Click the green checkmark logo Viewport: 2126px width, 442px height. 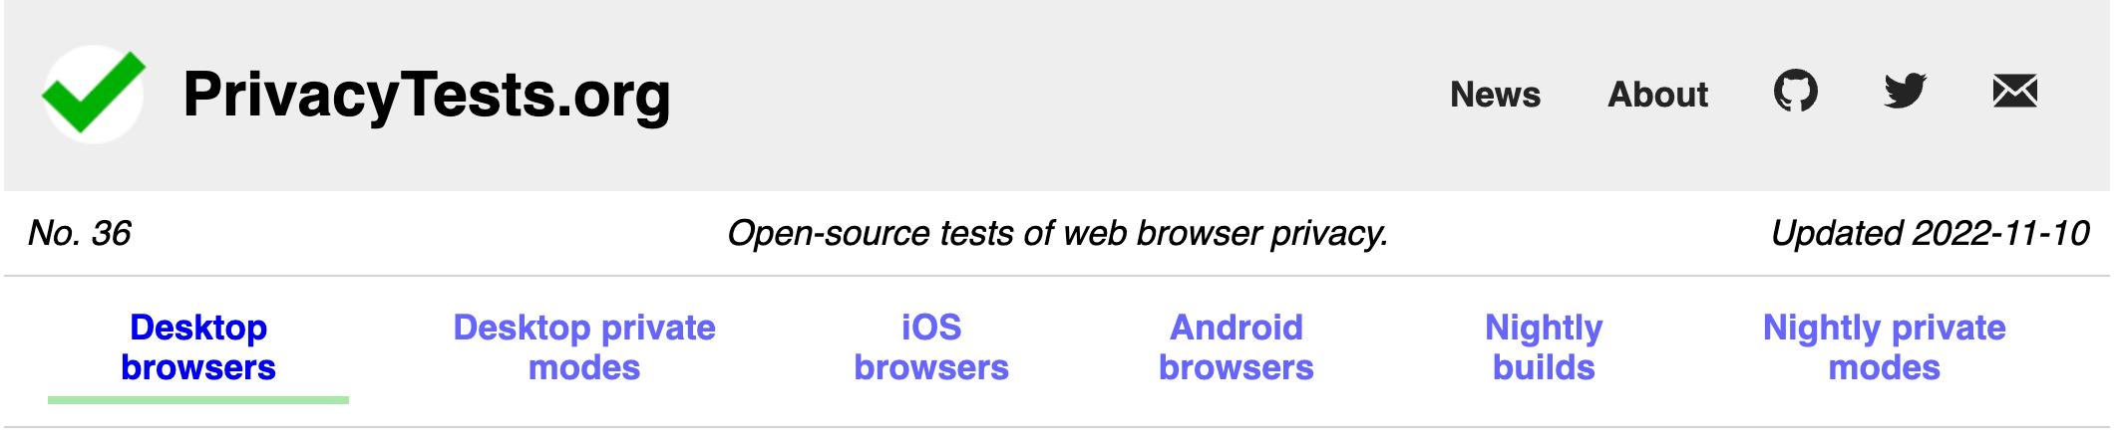point(93,94)
